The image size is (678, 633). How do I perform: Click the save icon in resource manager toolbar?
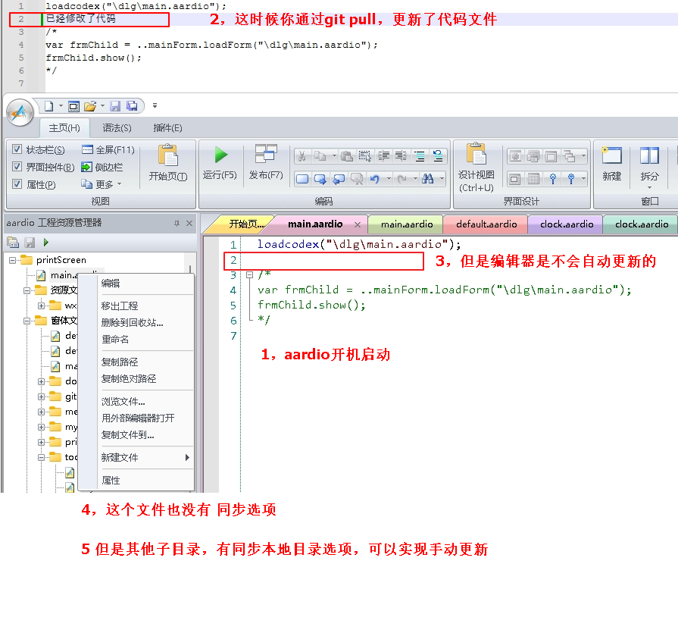click(30, 243)
